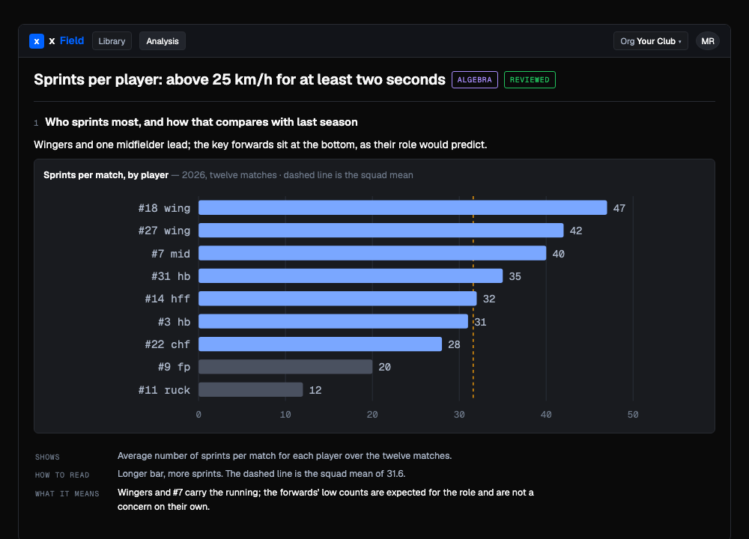Click the x-axis tick 50
749x539 pixels.
coord(633,415)
